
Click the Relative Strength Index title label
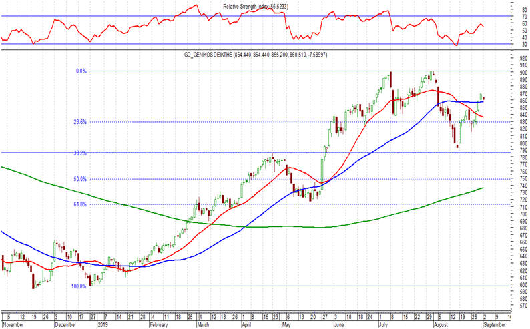(256, 7)
